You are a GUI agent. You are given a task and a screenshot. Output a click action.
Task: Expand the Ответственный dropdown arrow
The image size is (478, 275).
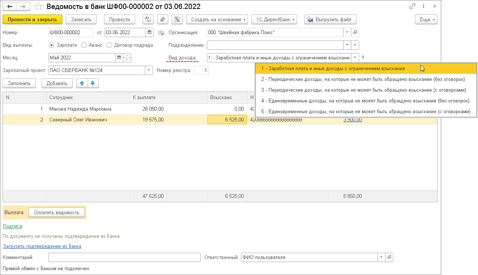pyautogui.click(x=381, y=257)
